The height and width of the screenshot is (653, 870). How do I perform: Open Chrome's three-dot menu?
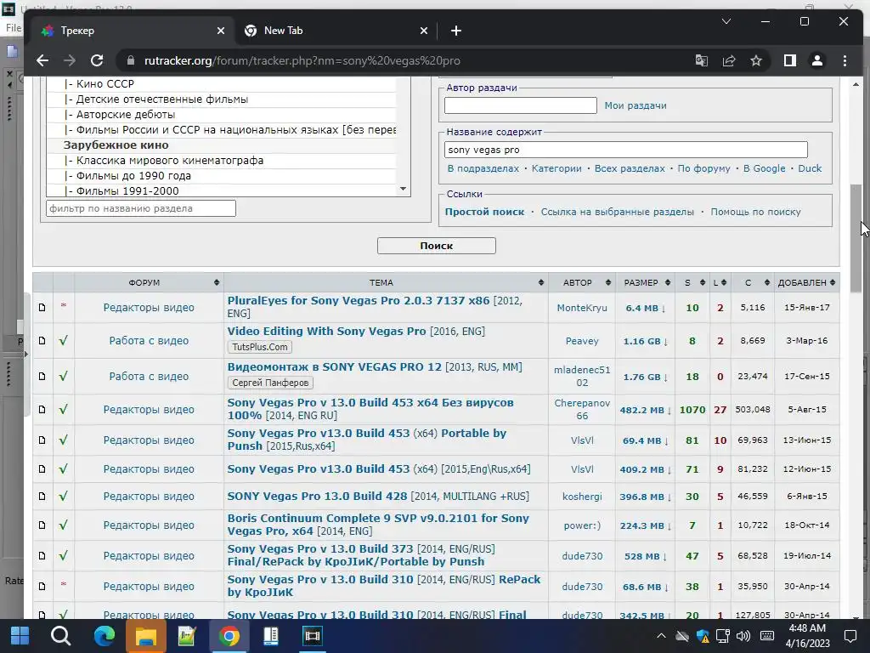coord(845,60)
